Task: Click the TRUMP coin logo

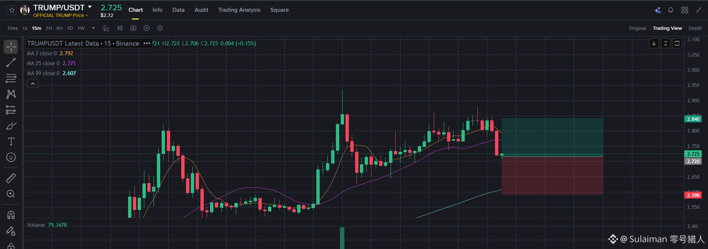Action: (25, 10)
